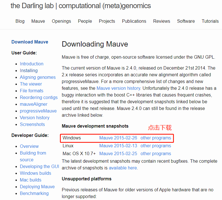The height and width of the screenshot is (200, 222).
Task: Open other programs for Windows
Action: point(156,138)
